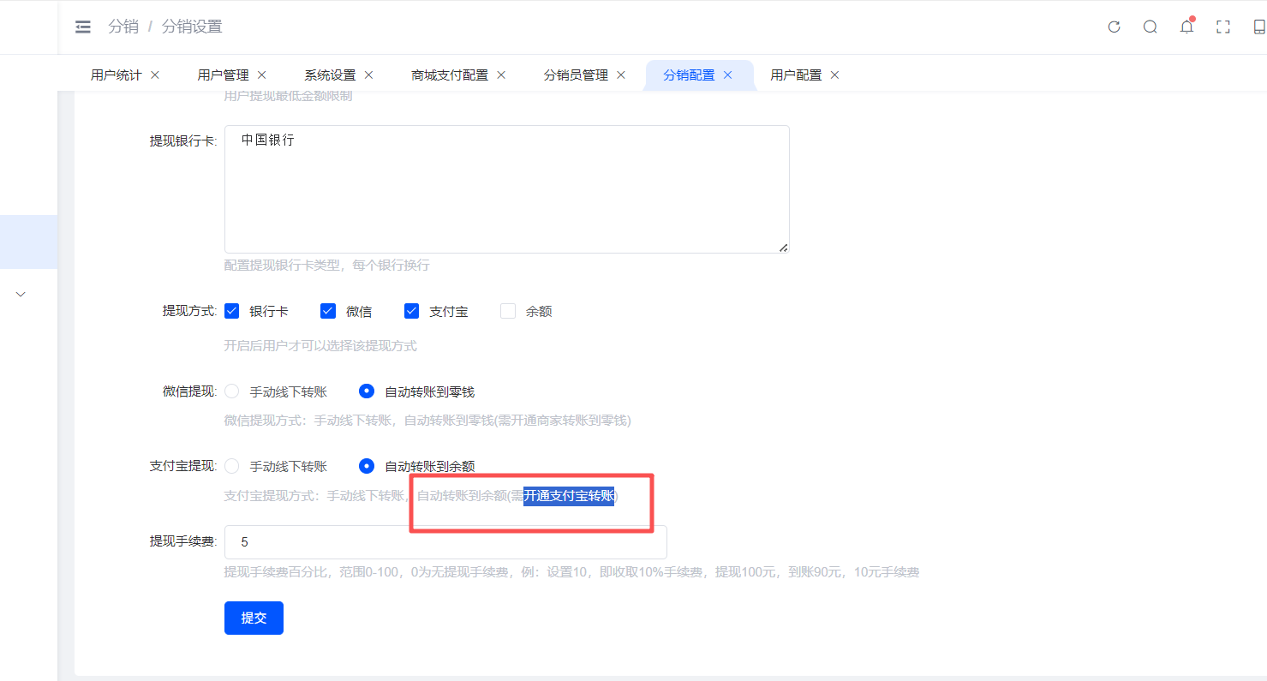Close the 用户统计 tab
The width and height of the screenshot is (1267, 681).
coord(155,75)
